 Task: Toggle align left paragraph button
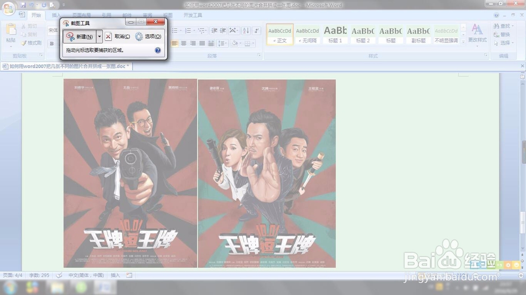tap(175, 43)
